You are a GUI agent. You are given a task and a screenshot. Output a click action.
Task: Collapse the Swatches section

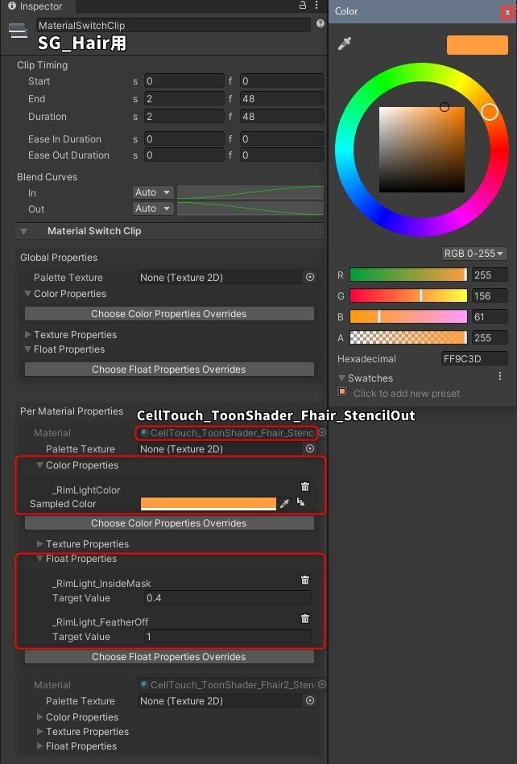341,378
